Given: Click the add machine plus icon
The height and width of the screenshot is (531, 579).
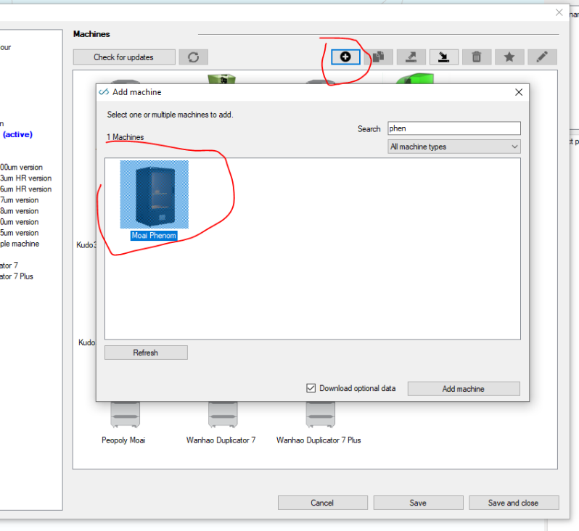Looking at the screenshot, I should (x=345, y=57).
